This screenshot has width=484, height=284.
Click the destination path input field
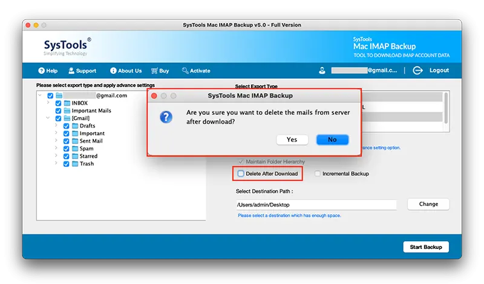tap(316, 205)
